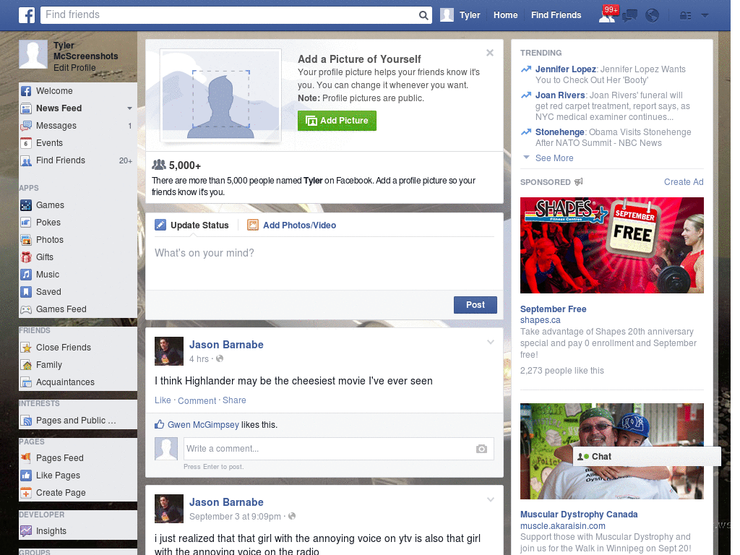Open the Stonehenge trending topic
The width and height of the screenshot is (740, 555).
pos(560,132)
